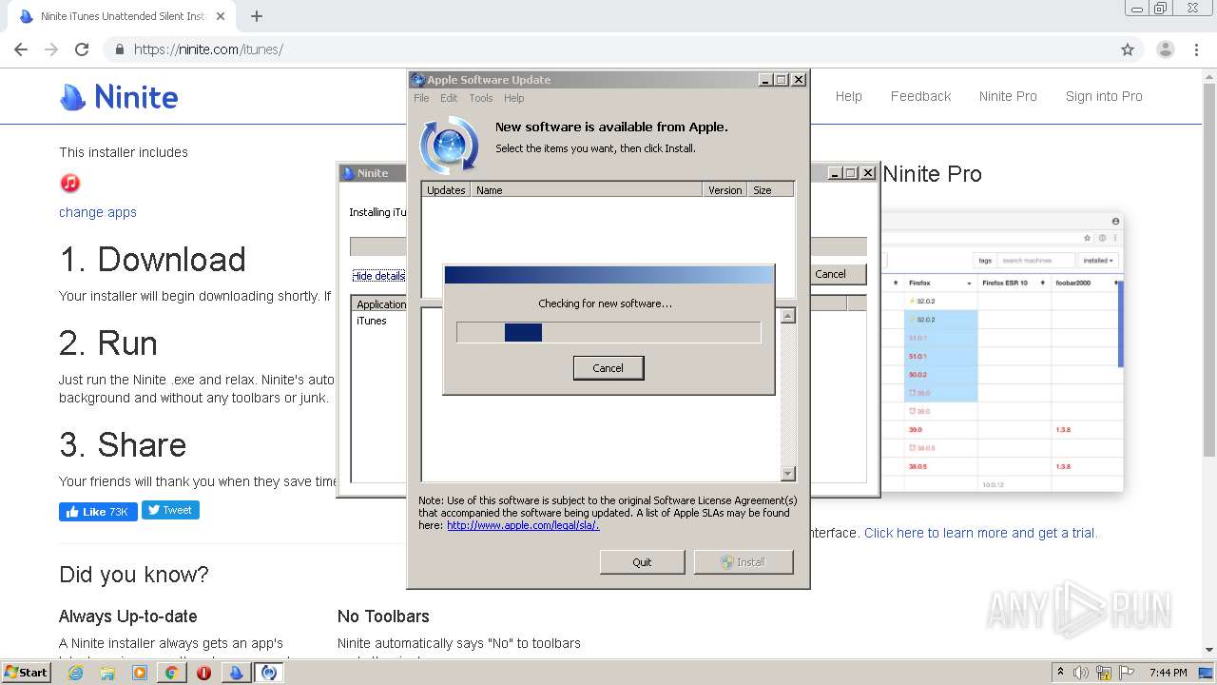This screenshot has height=685, width=1217.
Task: Bookmark this page with star icon
Action: click(x=1128, y=49)
